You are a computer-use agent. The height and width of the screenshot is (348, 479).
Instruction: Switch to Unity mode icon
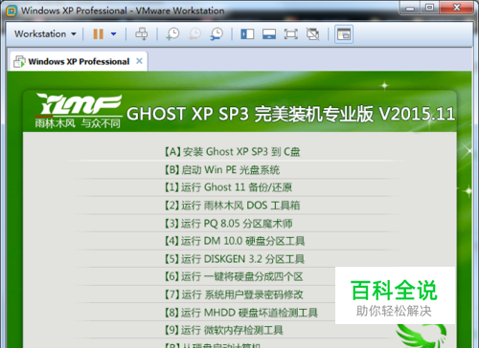point(312,33)
